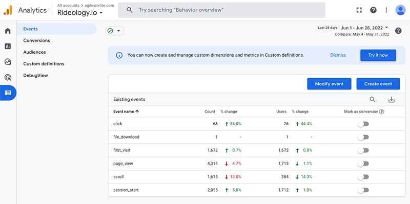Screen dimensions: 410x204
Task: Search existing events with magnifier icon
Action: [x=373, y=99]
